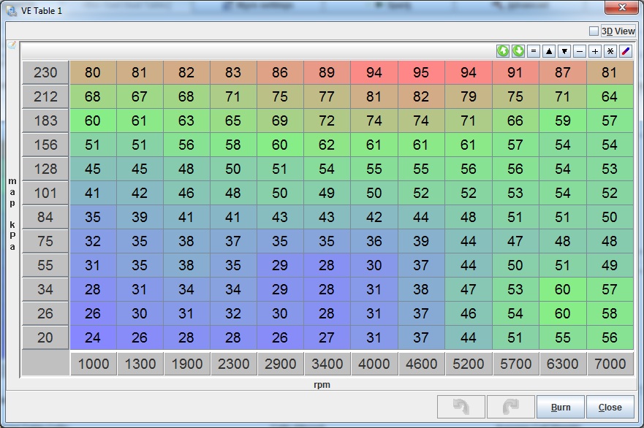Select cell 67 at 212 kPa, 1300 rpm
This screenshot has width=644, height=428.
point(140,97)
